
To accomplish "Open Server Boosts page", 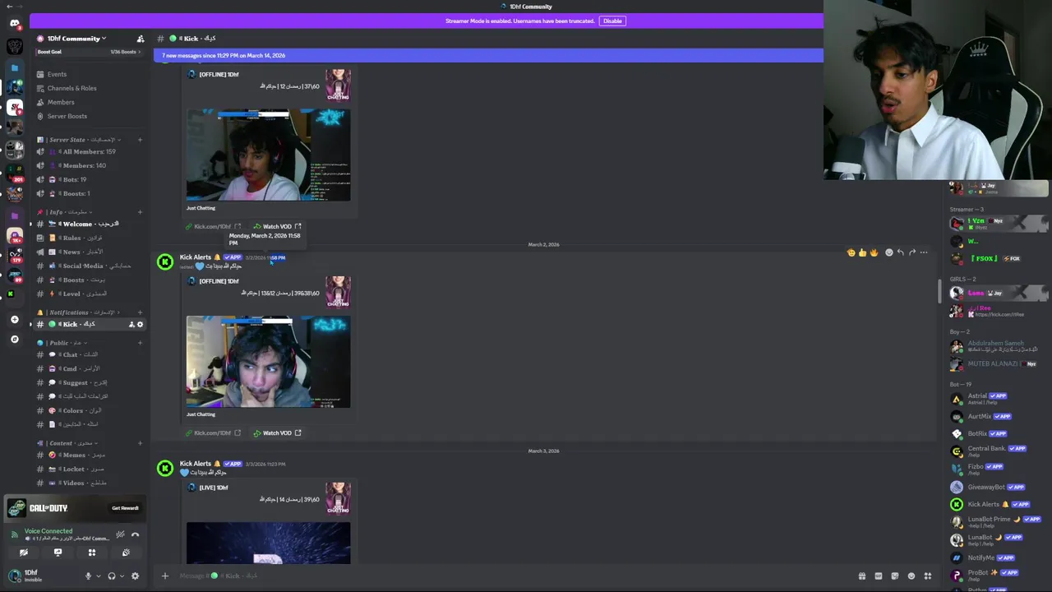I will [x=89, y=116].
